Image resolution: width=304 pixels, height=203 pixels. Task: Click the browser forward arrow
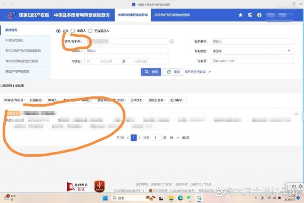(x=11, y=4)
